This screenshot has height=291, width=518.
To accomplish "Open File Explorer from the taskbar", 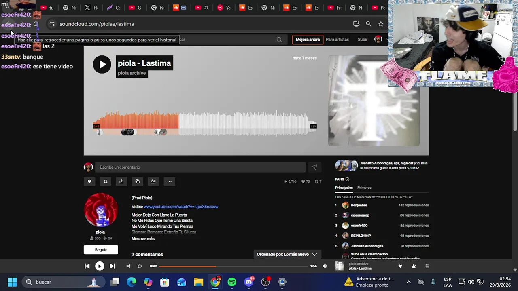I will pos(198,282).
